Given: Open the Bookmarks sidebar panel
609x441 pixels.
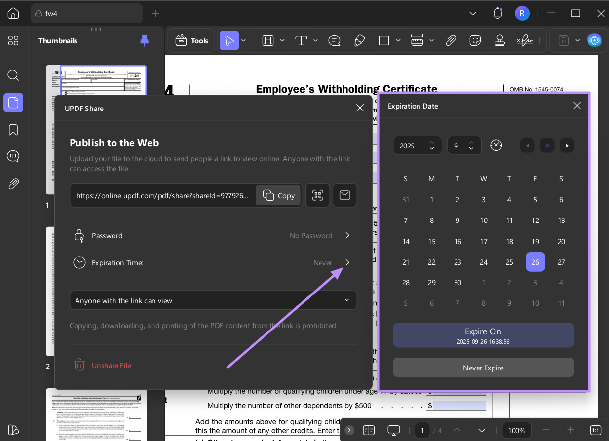Looking at the screenshot, I should 13,129.
